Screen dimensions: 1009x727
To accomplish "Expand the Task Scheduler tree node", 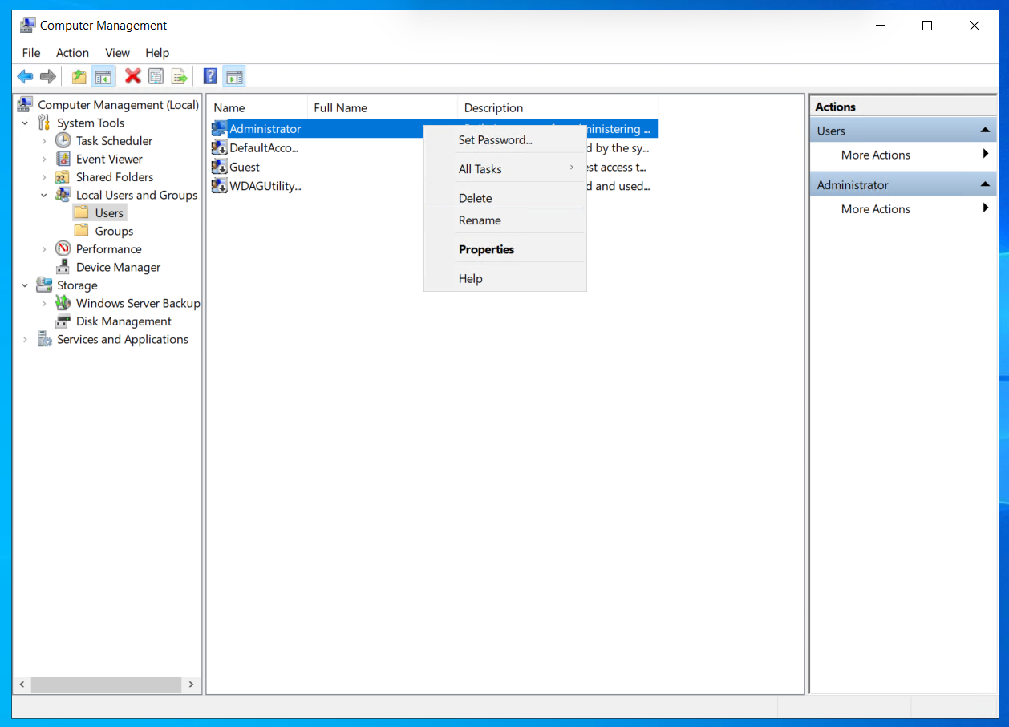I will coord(44,141).
